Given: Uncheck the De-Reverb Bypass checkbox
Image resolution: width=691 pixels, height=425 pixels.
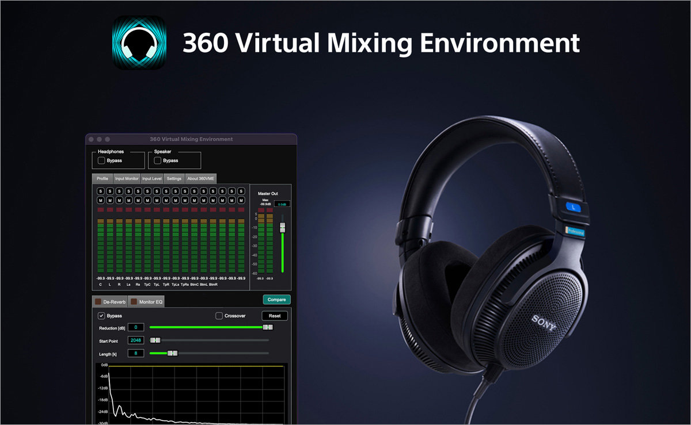Looking at the screenshot, I should click(x=101, y=316).
